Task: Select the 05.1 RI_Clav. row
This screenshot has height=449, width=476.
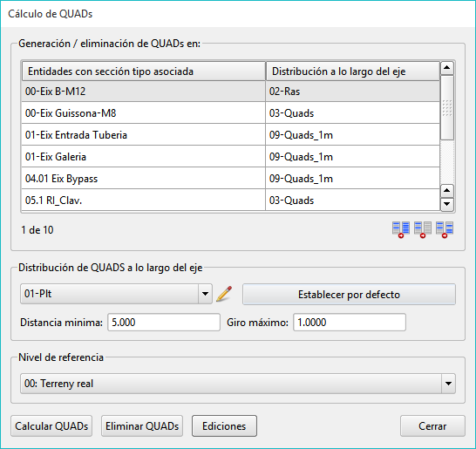Action: tap(231, 200)
